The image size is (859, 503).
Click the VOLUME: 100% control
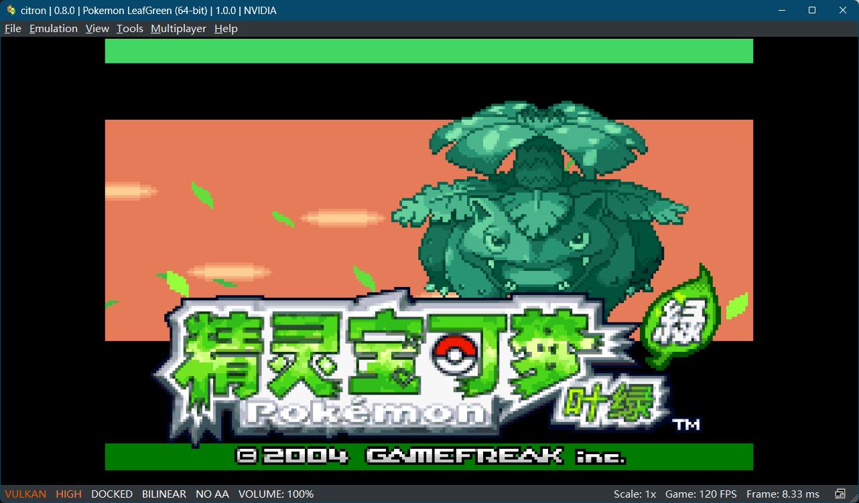pos(276,494)
